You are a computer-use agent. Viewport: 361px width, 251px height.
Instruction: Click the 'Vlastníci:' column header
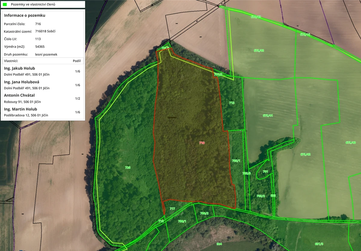click(x=11, y=61)
